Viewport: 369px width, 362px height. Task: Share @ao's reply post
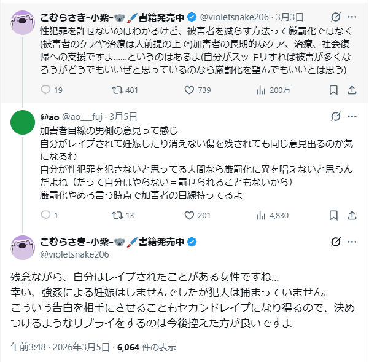(x=352, y=215)
